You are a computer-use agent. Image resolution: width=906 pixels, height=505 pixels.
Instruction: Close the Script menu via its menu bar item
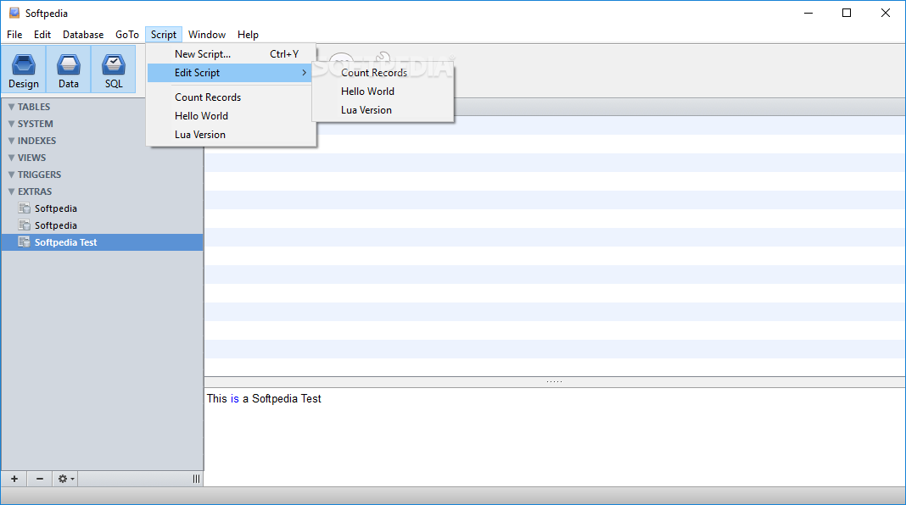164,35
